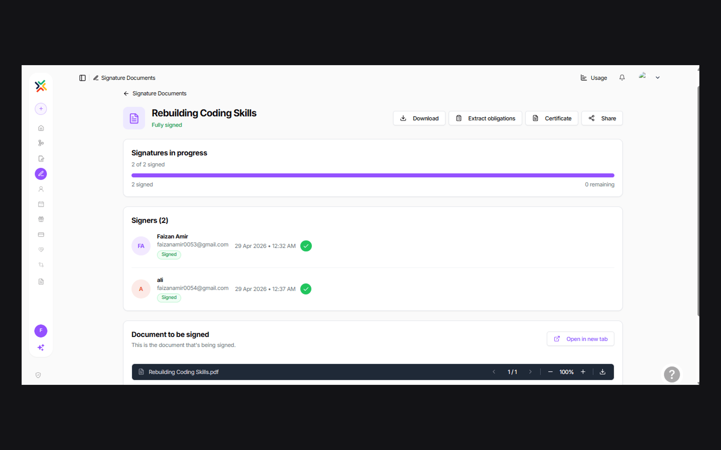Click the 1 / 1 page indicator
This screenshot has height=450, width=721.
coord(512,372)
